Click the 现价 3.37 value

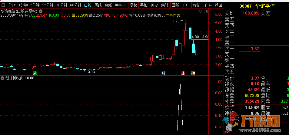(x=255, y=78)
